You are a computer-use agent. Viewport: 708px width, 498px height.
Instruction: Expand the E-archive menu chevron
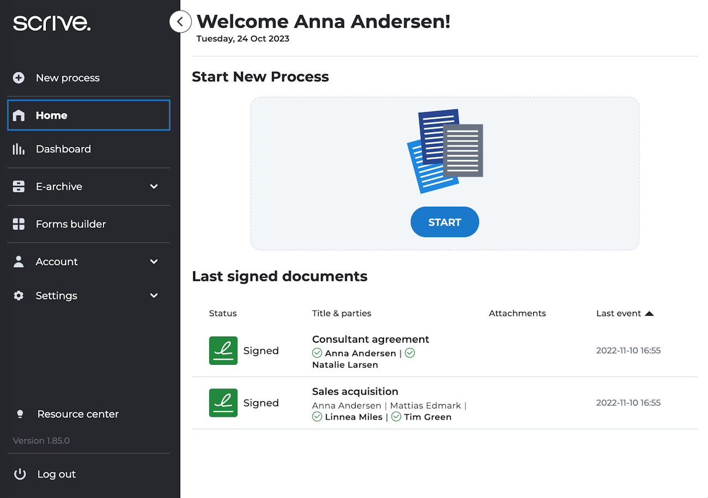pos(154,187)
